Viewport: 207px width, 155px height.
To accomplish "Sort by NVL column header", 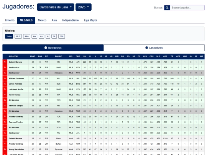I will pos(71,56).
